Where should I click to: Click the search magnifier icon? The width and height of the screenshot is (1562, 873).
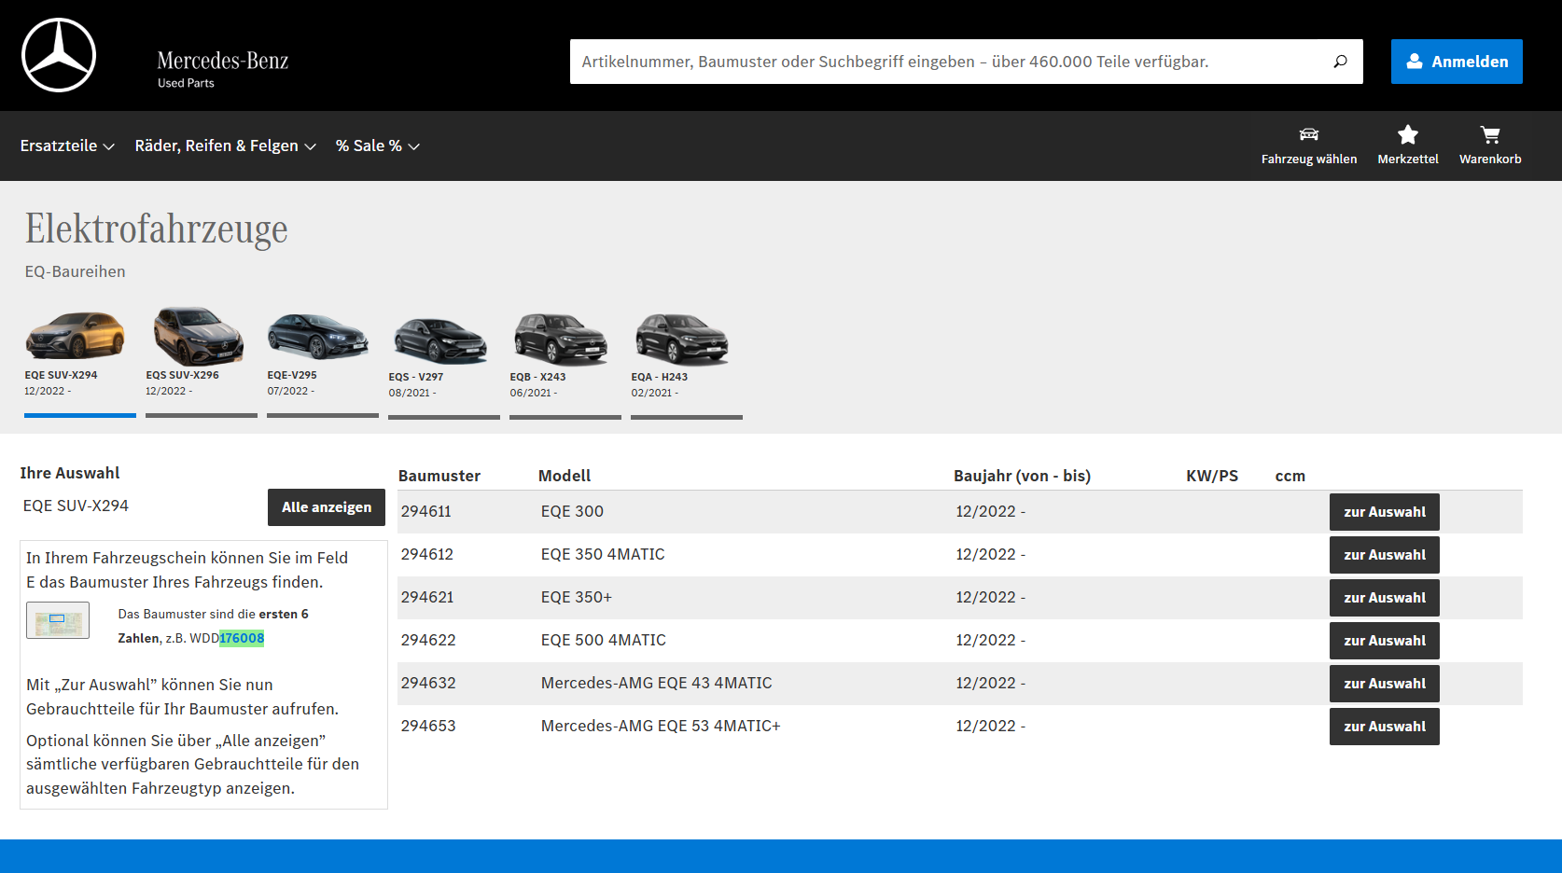point(1340,62)
